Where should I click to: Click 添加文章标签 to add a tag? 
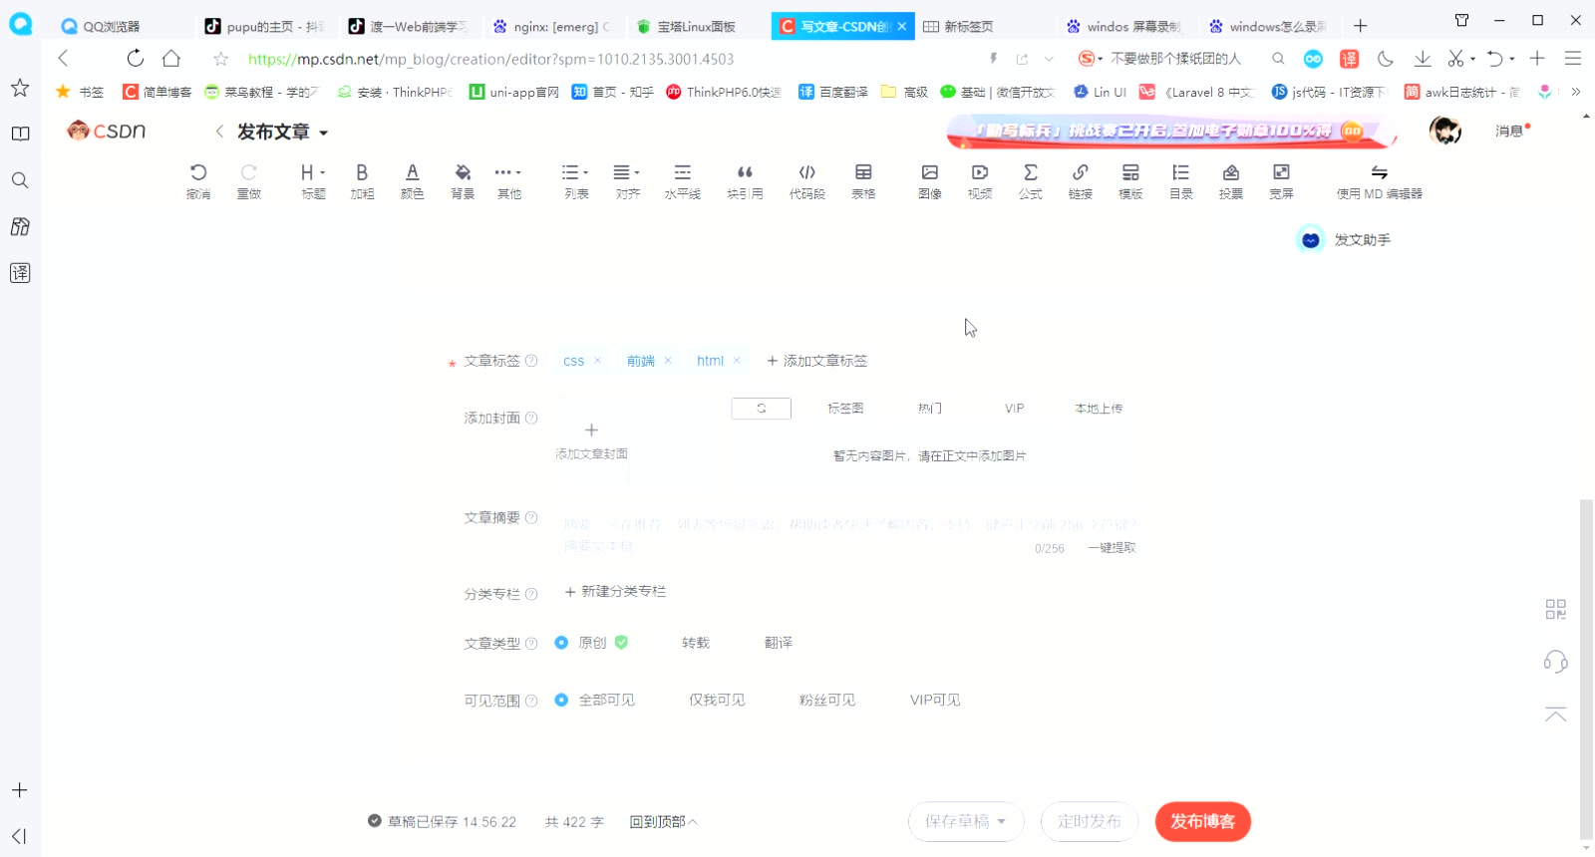(816, 361)
